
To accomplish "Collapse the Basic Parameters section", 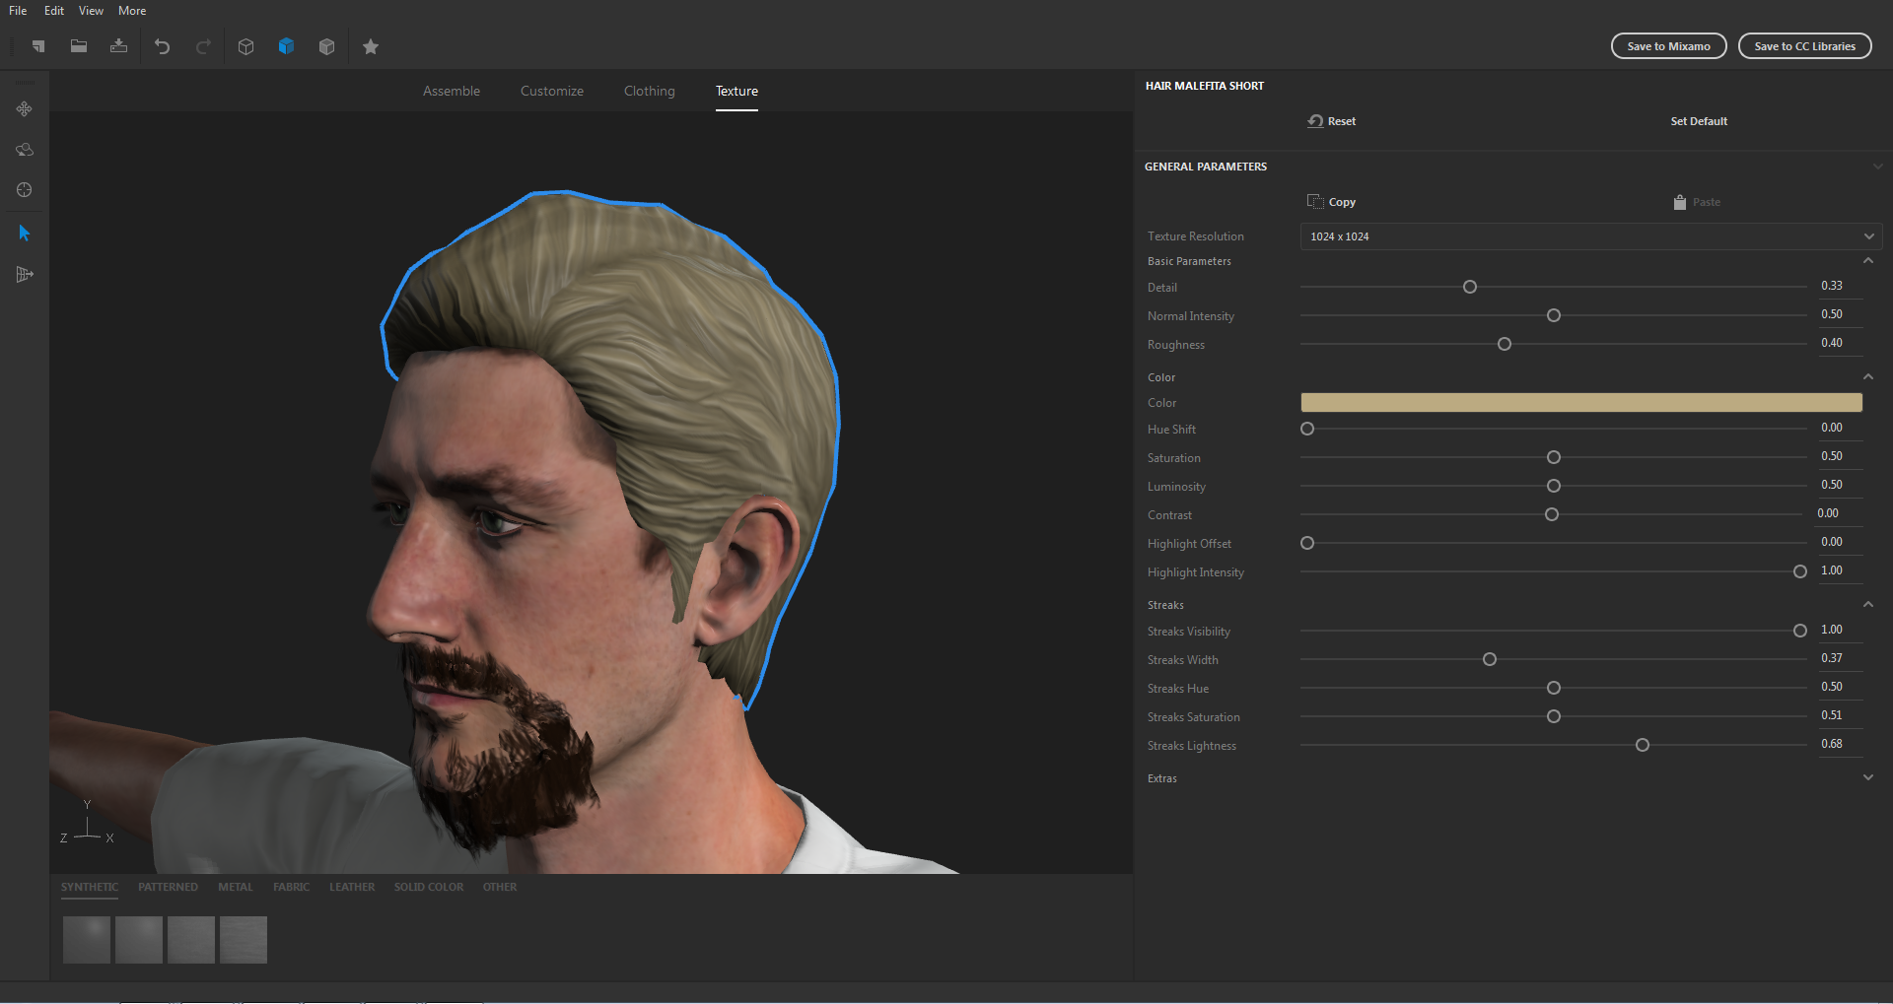I will [x=1869, y=260].
